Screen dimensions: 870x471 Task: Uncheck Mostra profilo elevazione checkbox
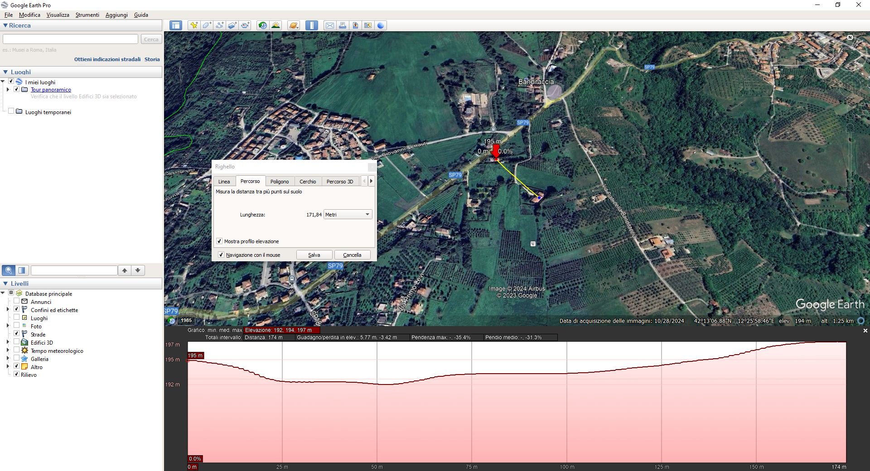[219, 241]
